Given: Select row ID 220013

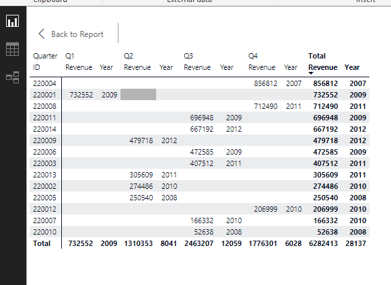Looking at the screenshot, I should pyautogui.click(x=44, y=175).
